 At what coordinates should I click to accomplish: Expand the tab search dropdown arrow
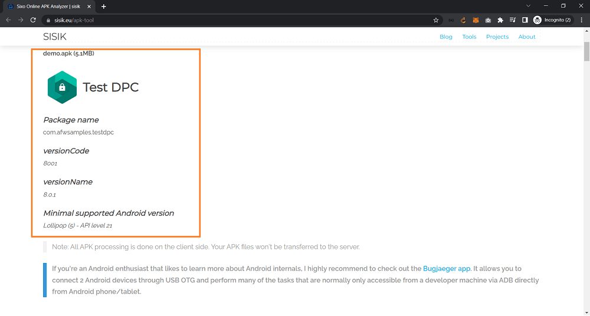[x=528, y=6]
